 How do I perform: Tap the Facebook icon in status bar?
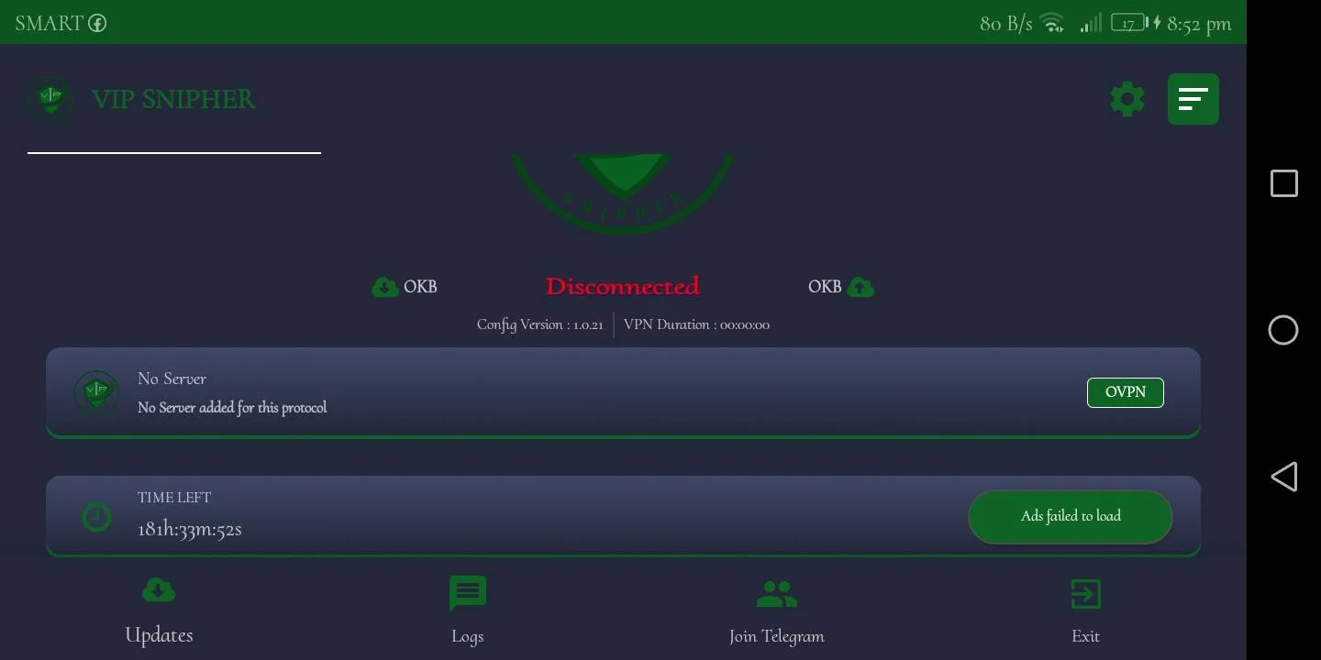[x=97, y=23]
